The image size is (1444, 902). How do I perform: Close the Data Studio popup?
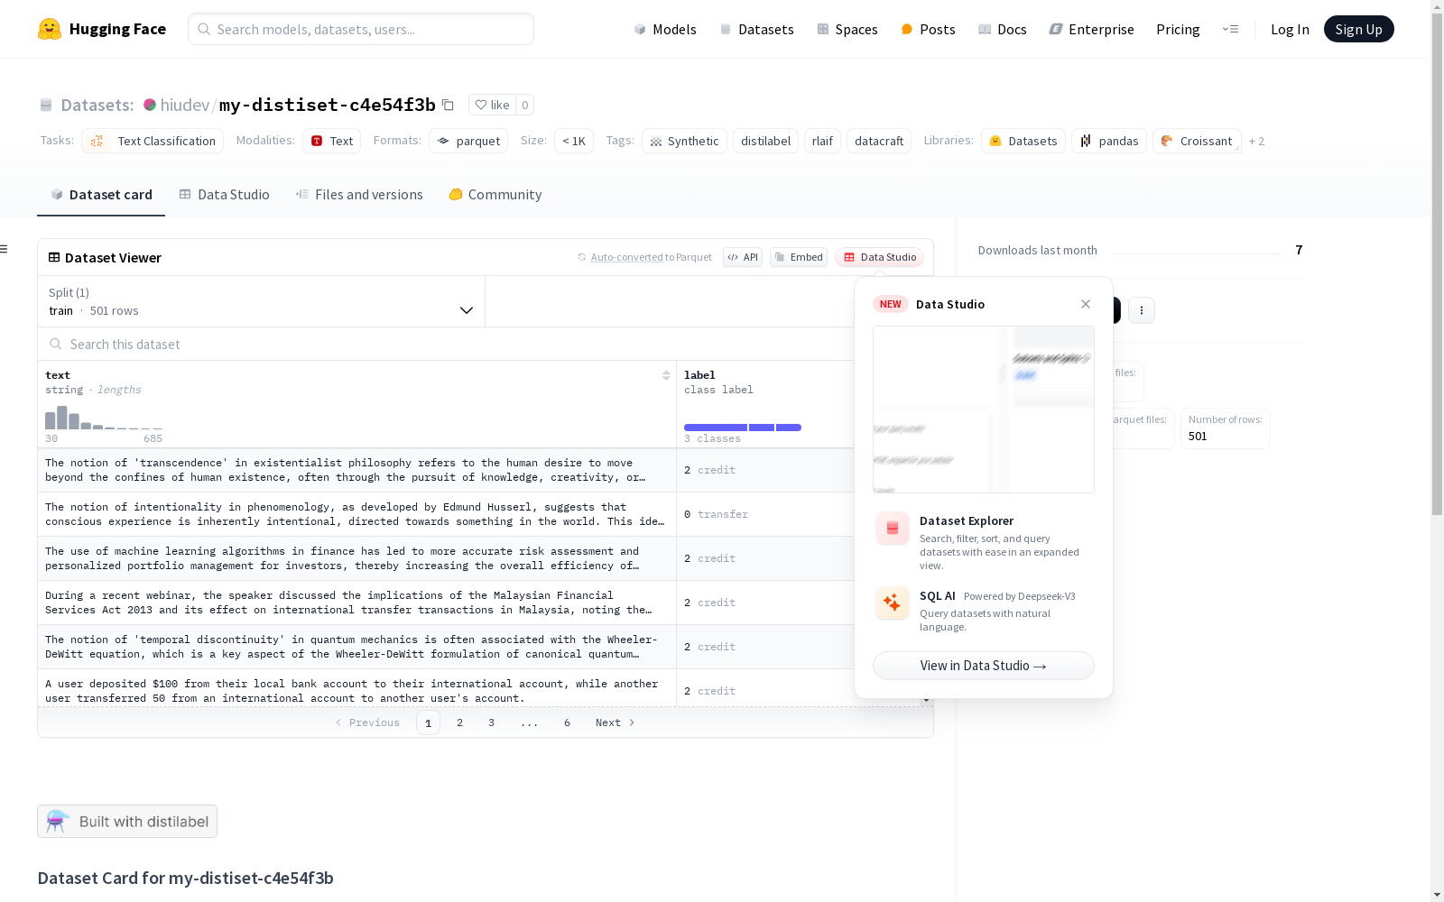point(1086,304)
